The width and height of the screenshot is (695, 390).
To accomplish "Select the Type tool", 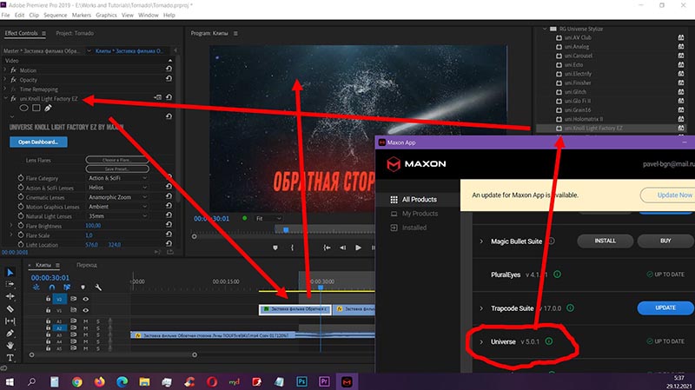I will (x=10, y=358).
